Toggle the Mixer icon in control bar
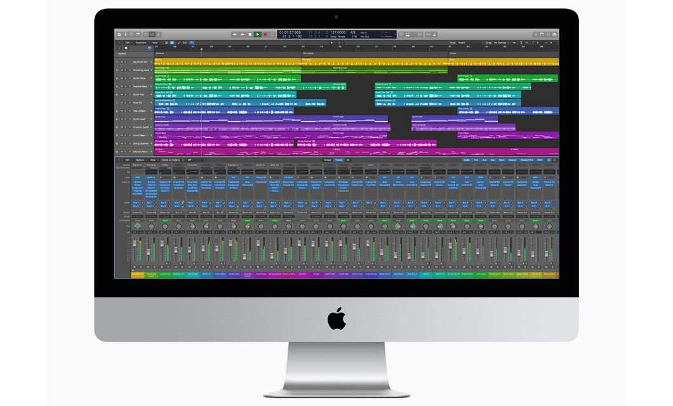The height and width of the screenshot is (406, 673). coord(152,34)
